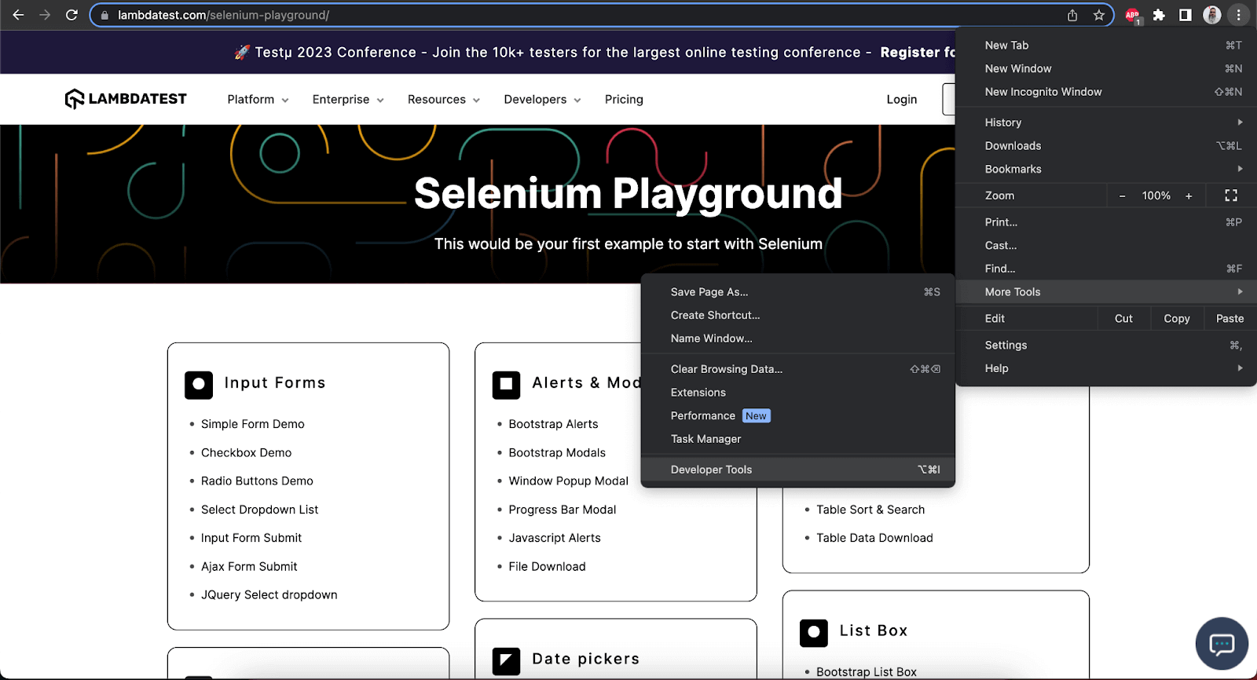The image size is (1257, 680).
Task: Choose Print... menu item
Action: pyautogui.click(x=1106, y=222)
